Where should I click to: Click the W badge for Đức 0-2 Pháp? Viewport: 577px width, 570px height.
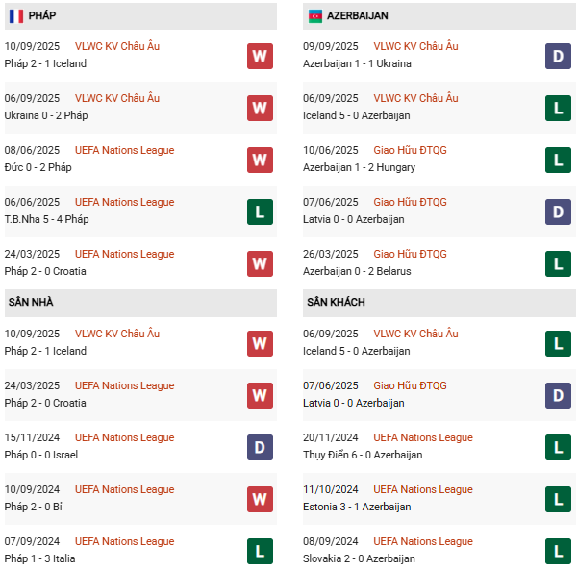(260, 160)
